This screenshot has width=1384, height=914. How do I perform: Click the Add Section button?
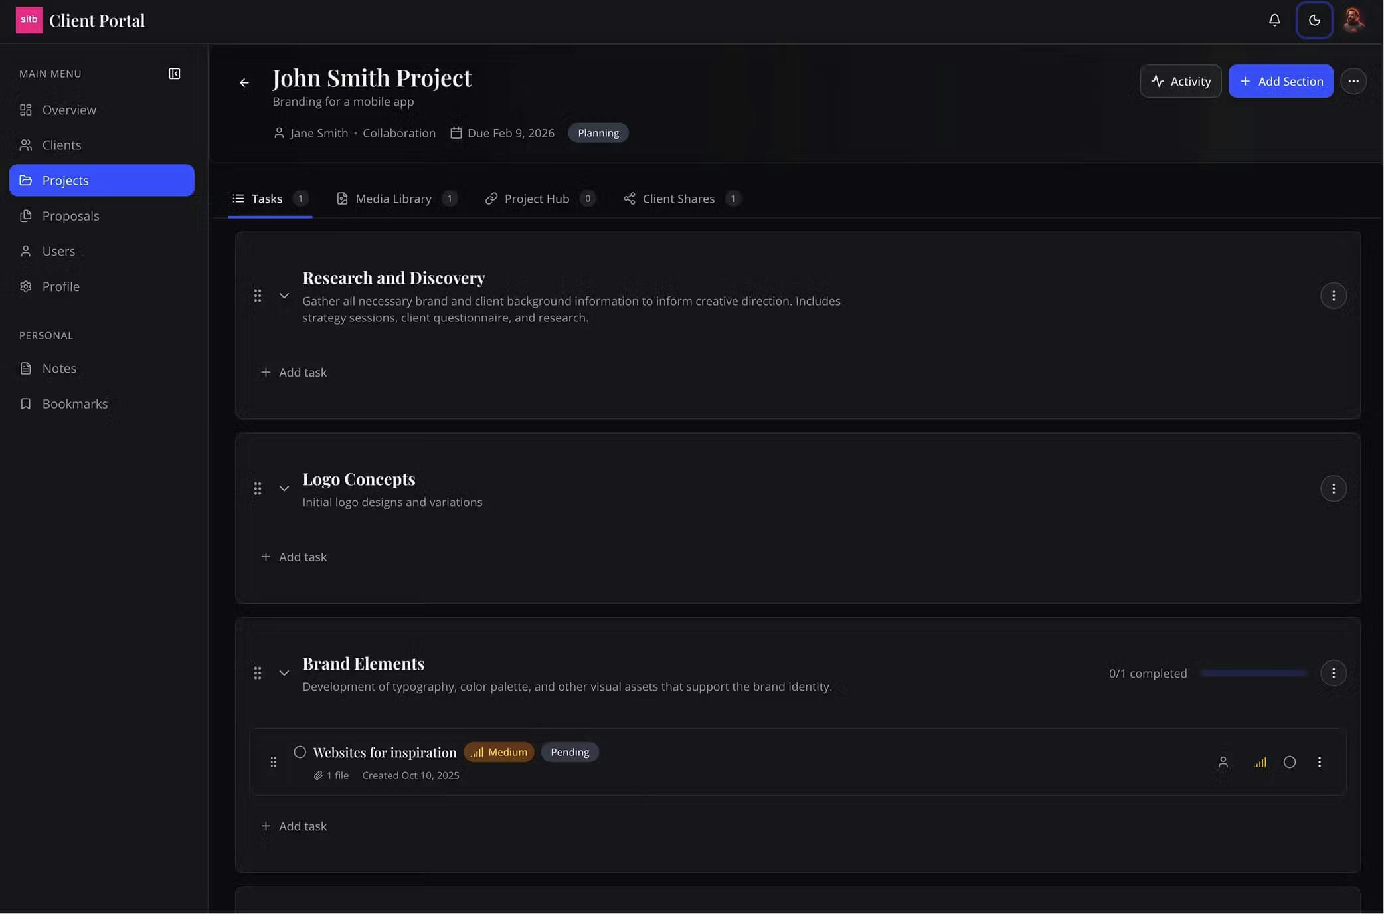point(1280,81)
